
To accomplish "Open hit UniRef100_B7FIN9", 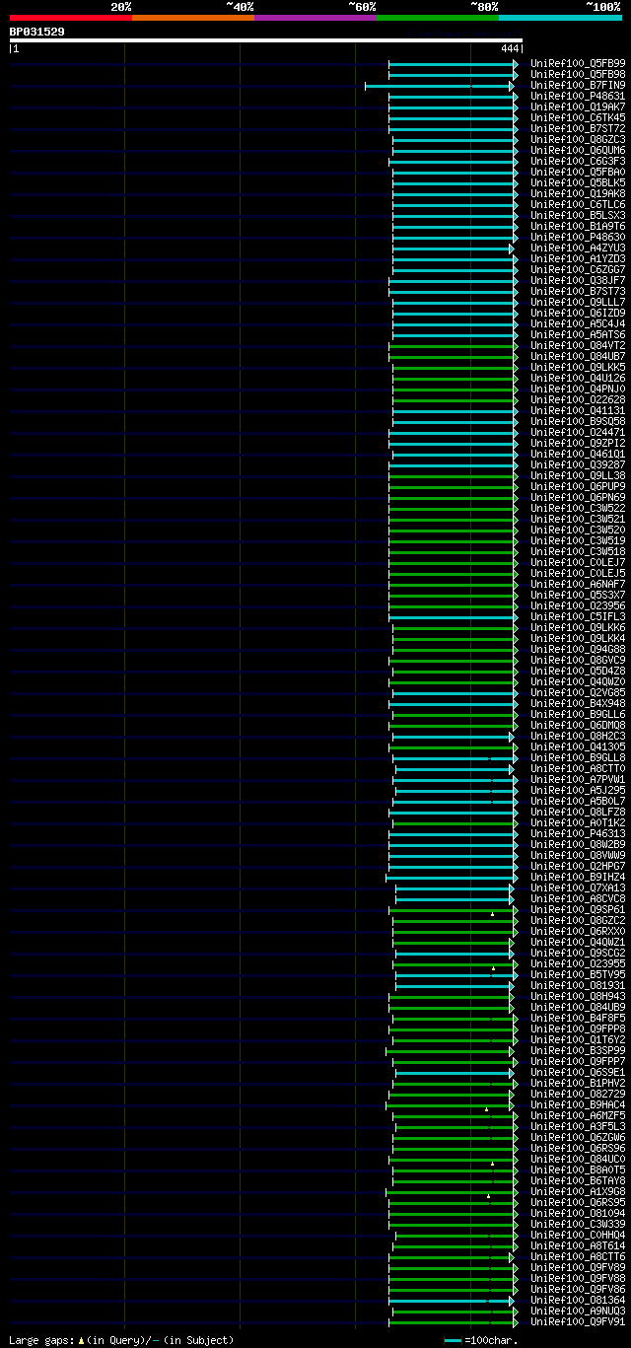I will point(578,85).
